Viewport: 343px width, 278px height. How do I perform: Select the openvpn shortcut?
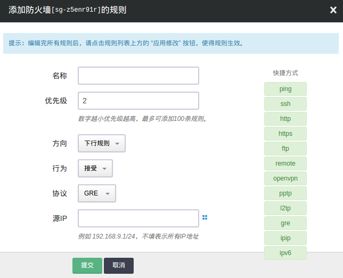[285, 178]
